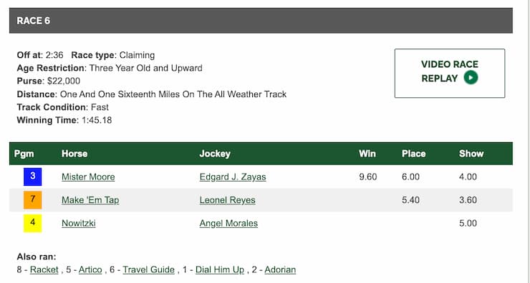
Task: Click the Jockey column header
Action: (x=215, y=154)
